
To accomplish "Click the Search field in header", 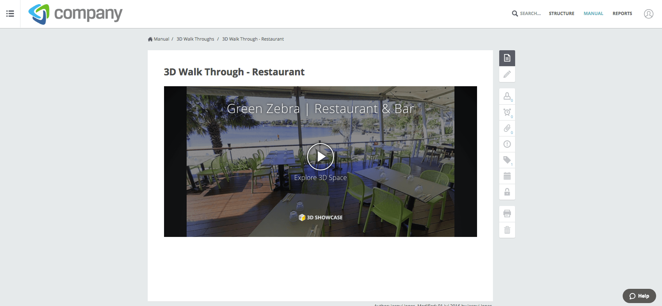I will click(x=526, y=14).
